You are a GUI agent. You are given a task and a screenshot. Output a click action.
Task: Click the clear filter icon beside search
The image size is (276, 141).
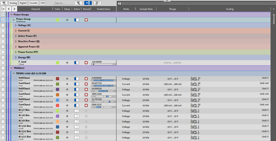[78, 3]
